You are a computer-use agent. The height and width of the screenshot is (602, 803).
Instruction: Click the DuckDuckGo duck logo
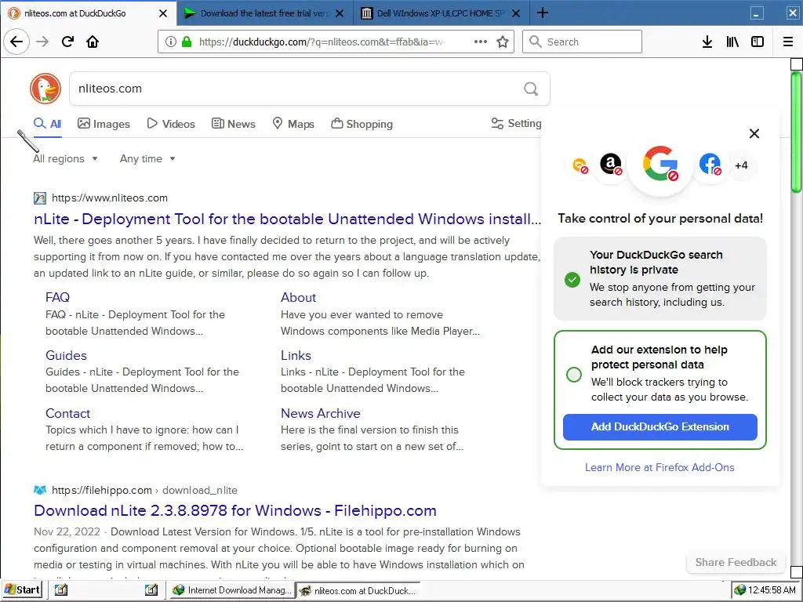click(45, 89)
